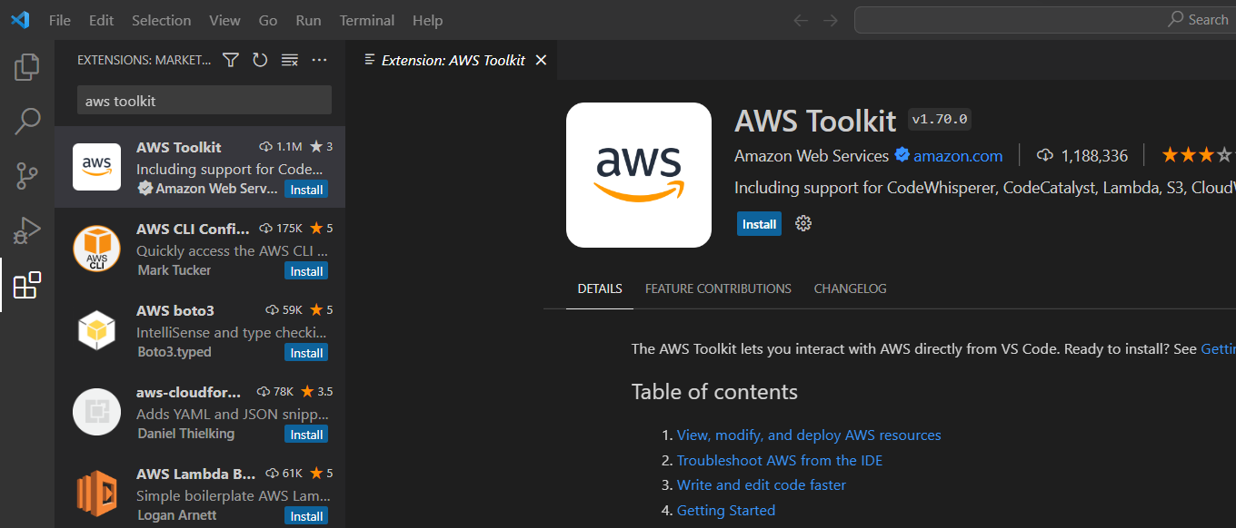The width and height of the screenshot is (1236, 528).
Task: Filter extensions with the funnel icon
Action: tap(231, 60)
